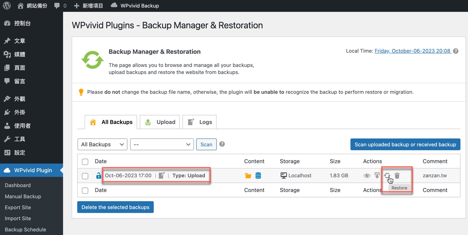The width and height of the screenshot is (468, 235).
Task: Open Dashboard submenu under WPvivid Plugin
Action: point(18,186)
